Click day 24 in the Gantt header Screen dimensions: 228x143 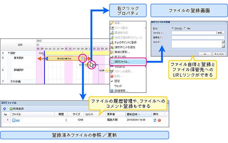pyautogui.click(x=102, y=49)
